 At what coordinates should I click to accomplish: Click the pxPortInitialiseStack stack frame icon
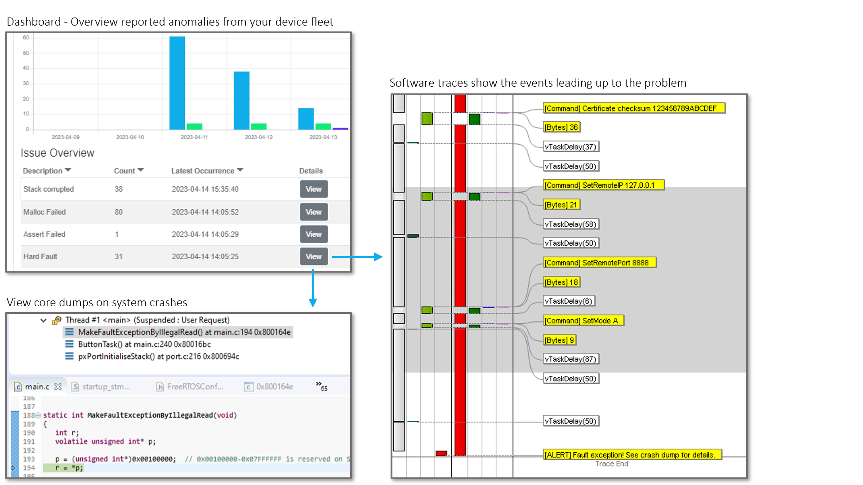coord(69,356)
